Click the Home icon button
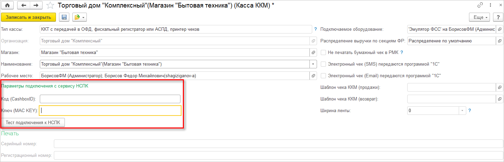Screen dimensions: 504x162 click(x=7, y=5)
